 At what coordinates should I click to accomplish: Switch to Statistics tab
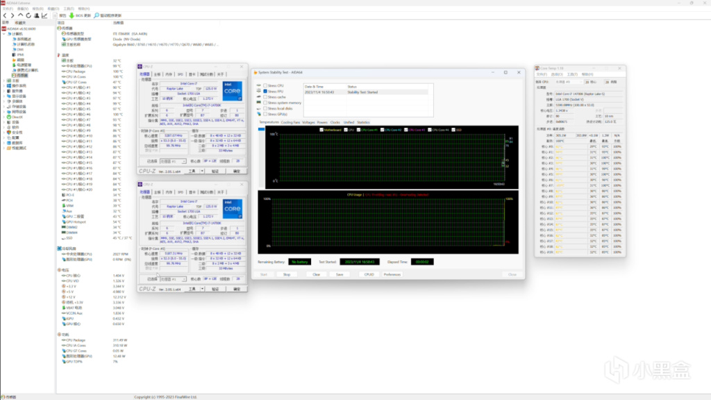pyautogui.click(x=363, y=122)
